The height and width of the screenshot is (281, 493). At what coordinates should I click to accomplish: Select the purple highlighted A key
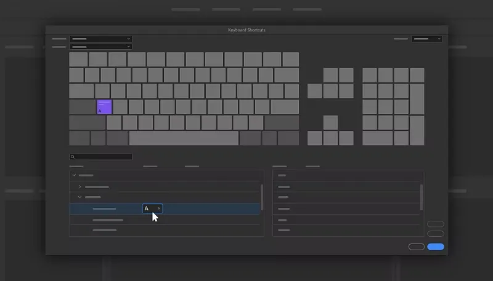coord(104,106)
